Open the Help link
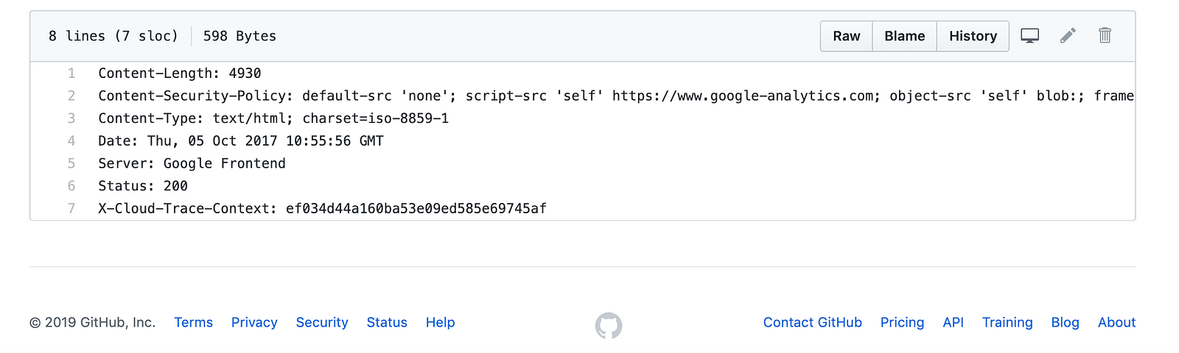1179x353 pixels. point(440,322)
